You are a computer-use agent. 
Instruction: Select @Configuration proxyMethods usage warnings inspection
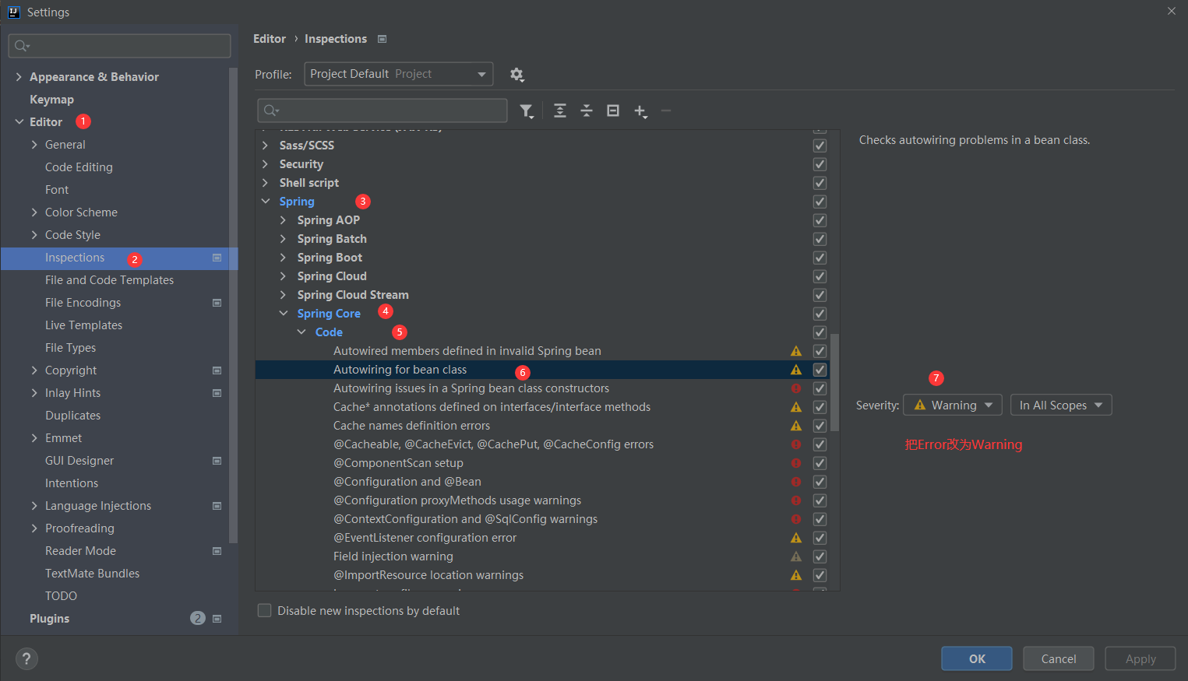(x=457, y=500)
